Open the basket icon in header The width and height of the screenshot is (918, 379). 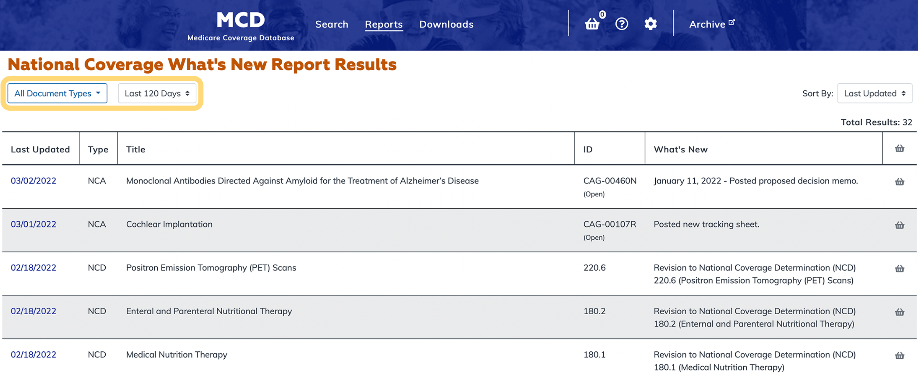pyautogui.click(x=592, y=24)
